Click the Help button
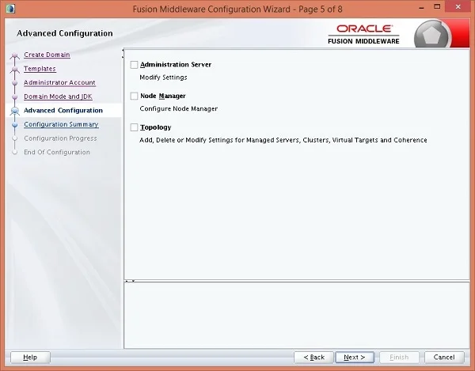Viewport: 475px width, 371px height. click(x=30, y=358)
